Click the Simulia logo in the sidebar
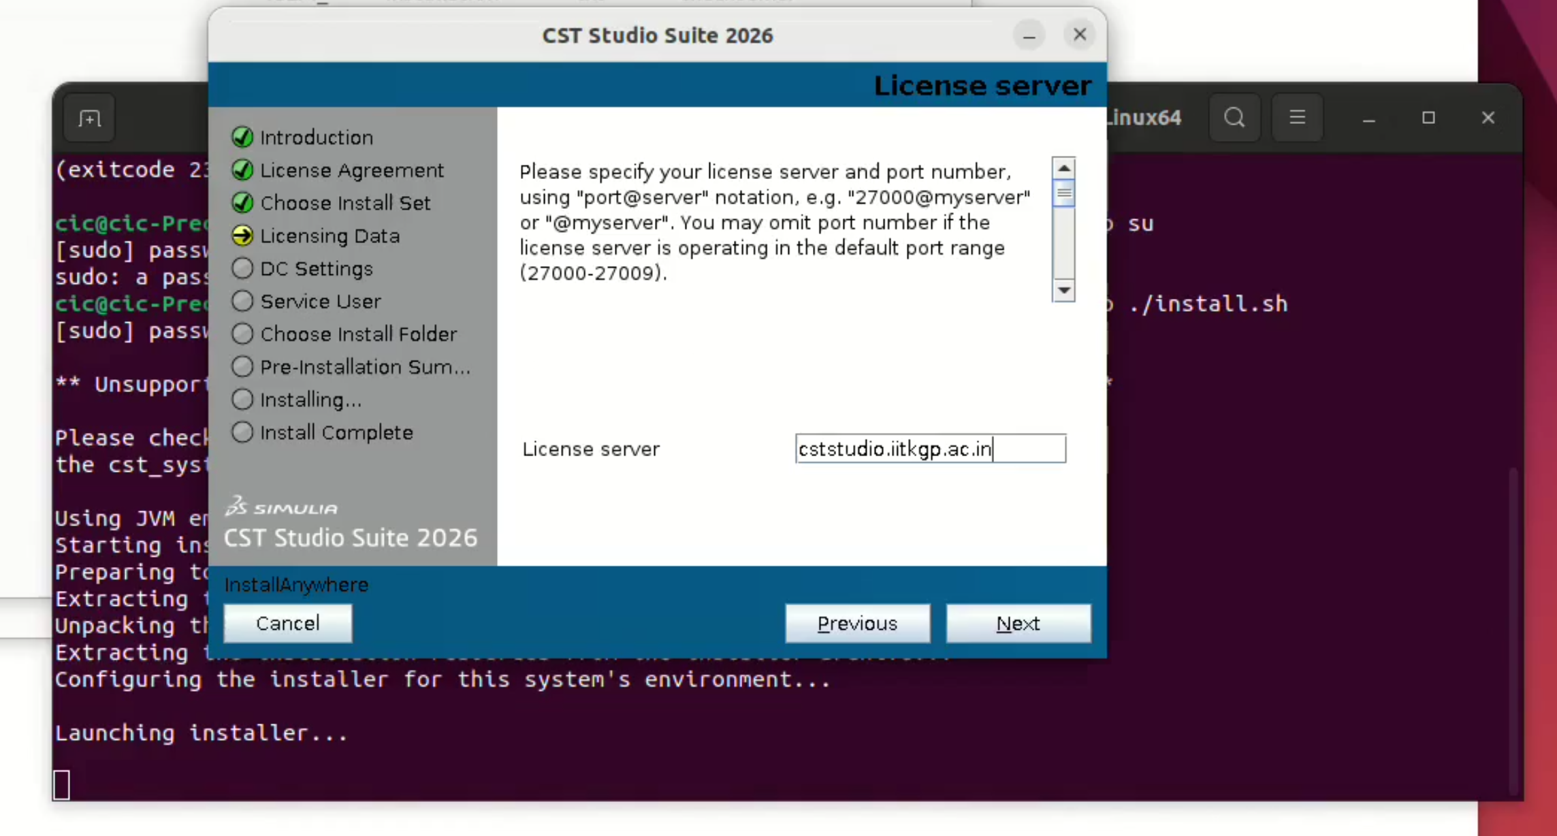The width and height of the screenshot is (1557, 836). [x=281, y=507]
